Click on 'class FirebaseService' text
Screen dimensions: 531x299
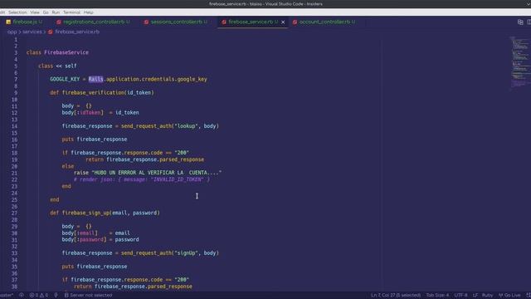click(57, 52)
